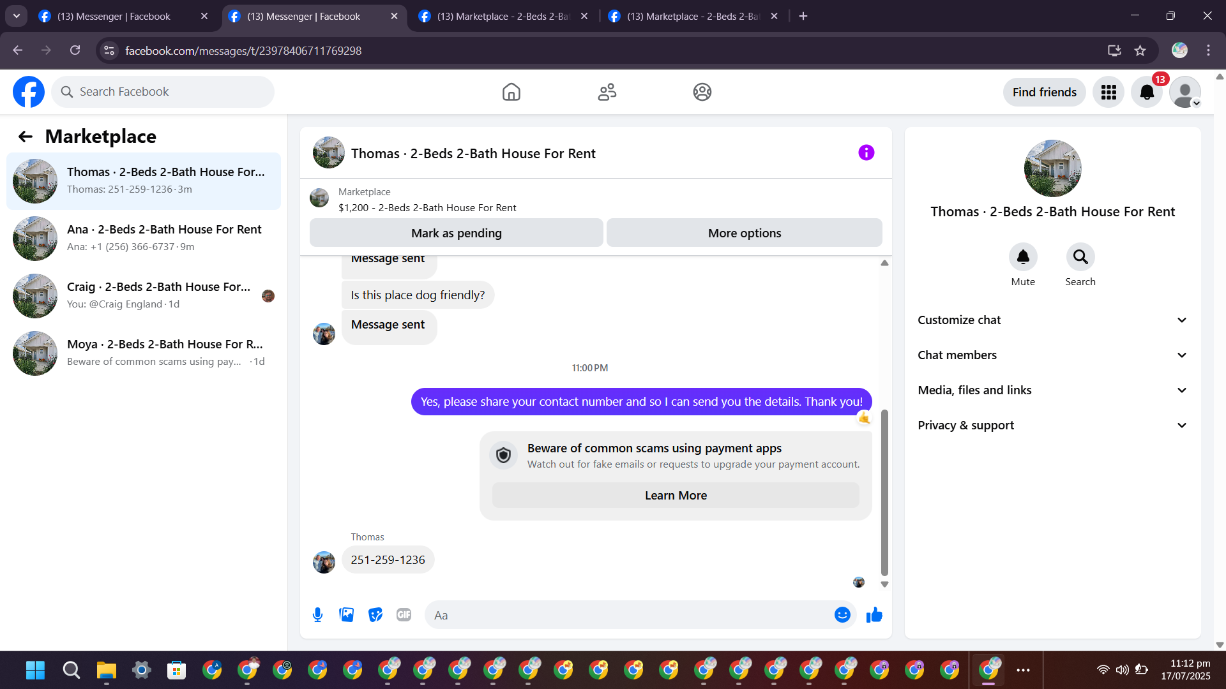1226x689 pixels.
Task: Open Windows Start menu
Action: [x=36, y=670]
